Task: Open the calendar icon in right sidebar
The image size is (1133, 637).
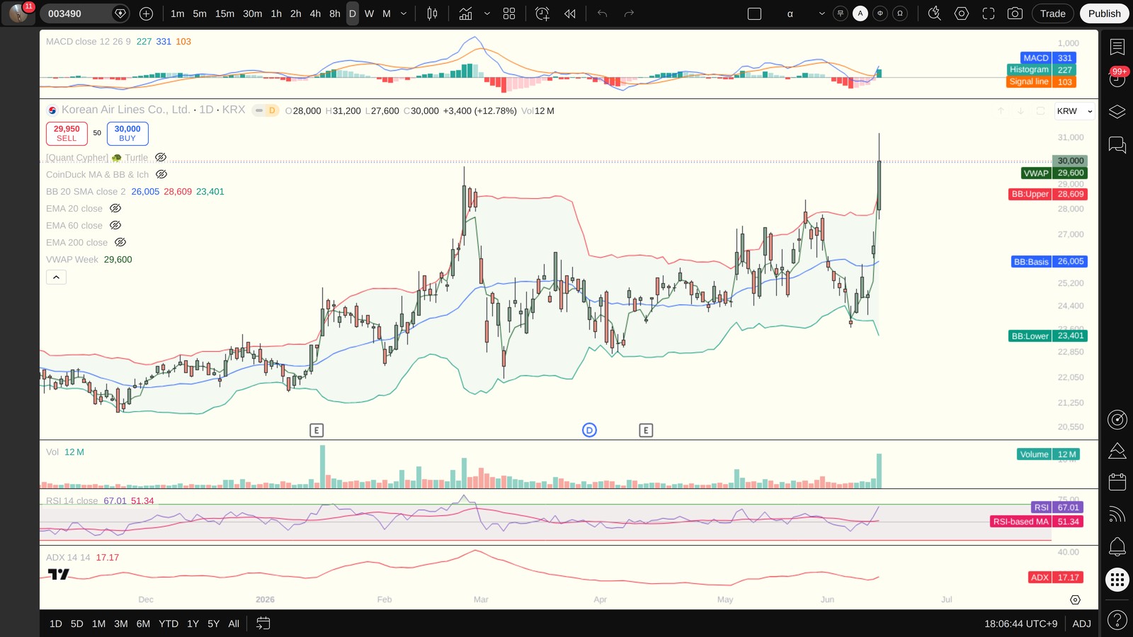Action: click(1117, 482)
